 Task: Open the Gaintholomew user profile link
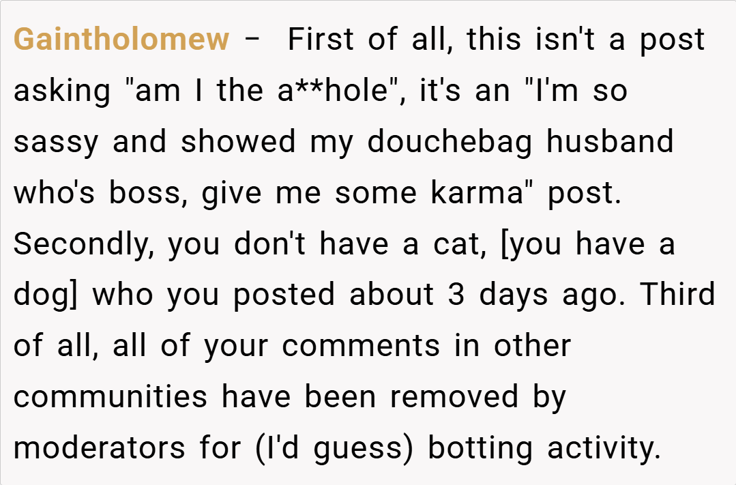[x=121, y=40]
